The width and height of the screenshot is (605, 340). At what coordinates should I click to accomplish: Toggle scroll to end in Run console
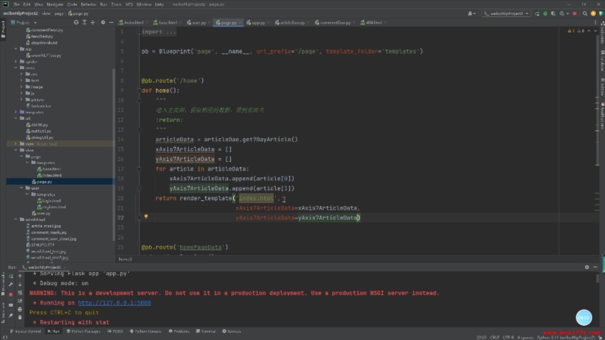click(20, 301)
